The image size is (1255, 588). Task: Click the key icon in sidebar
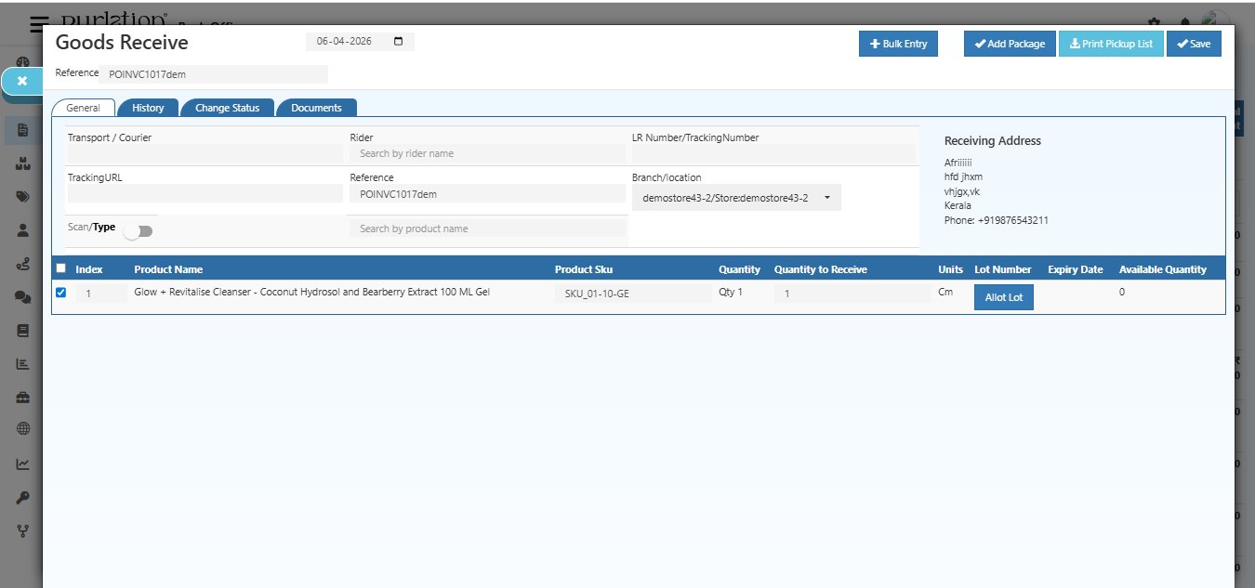(x=23, y=497)
